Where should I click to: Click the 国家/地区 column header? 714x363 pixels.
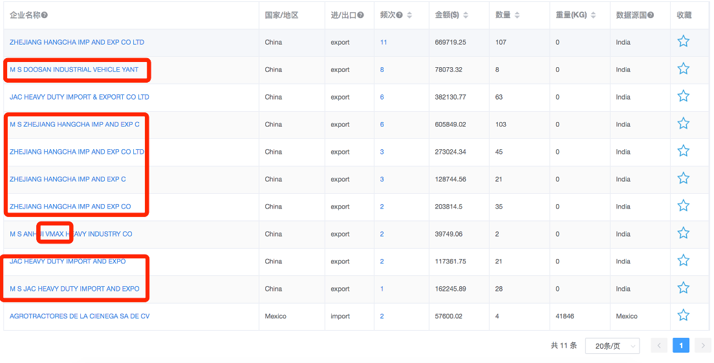pos(281,15)
